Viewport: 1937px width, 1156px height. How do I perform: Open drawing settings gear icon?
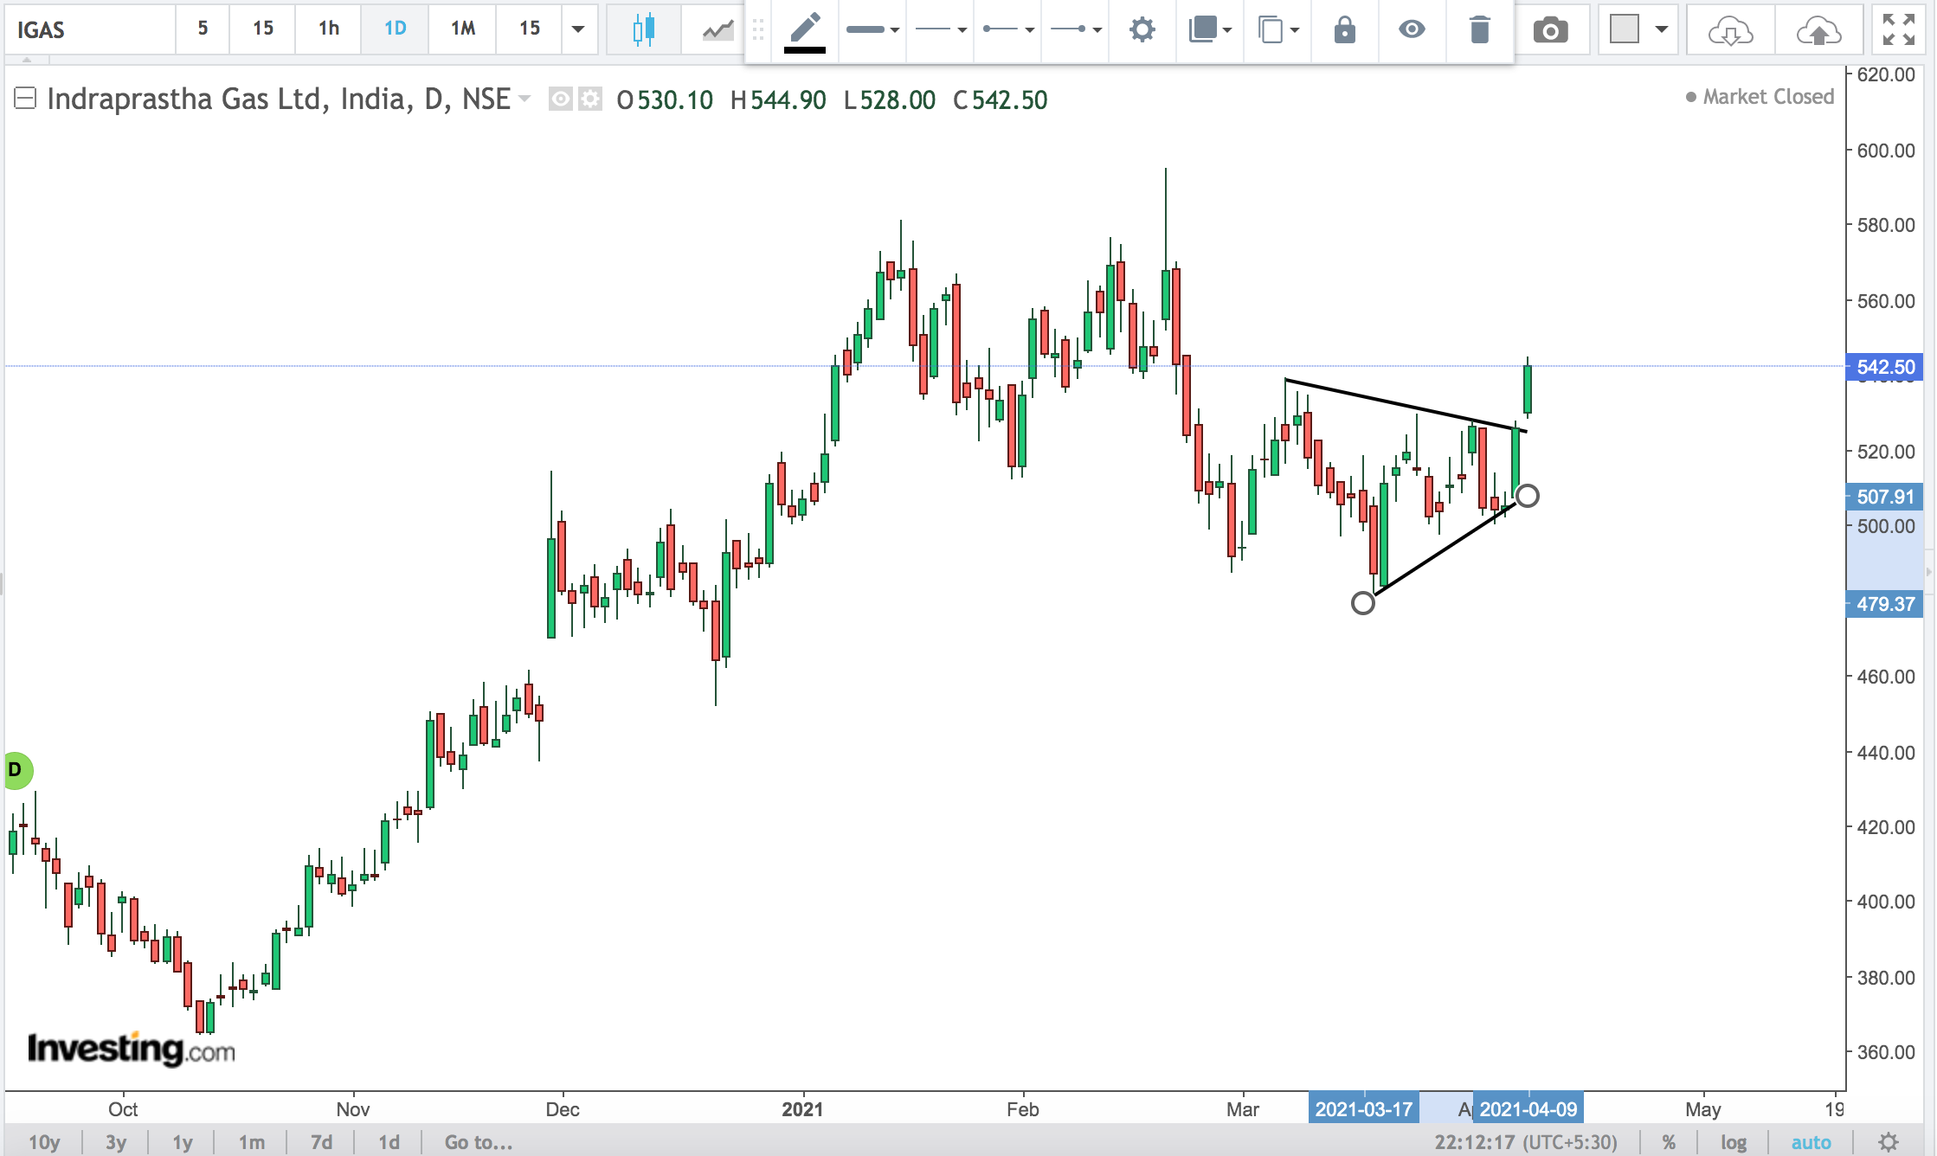tap(1142, 30)
